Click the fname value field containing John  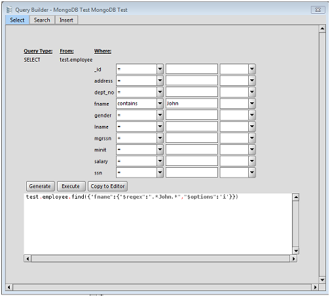(x=192, y=104)
